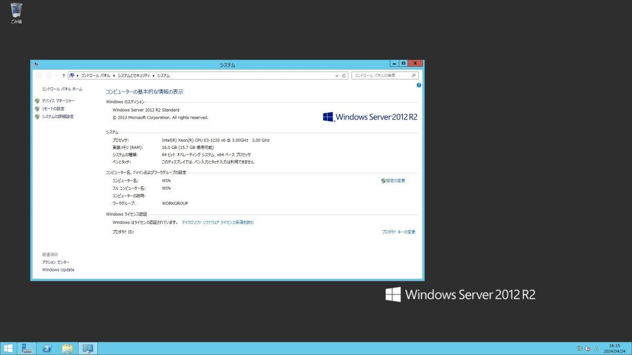
Task: Click システムとセキュリティ in the breadcrumb
Action: point(134,76)
